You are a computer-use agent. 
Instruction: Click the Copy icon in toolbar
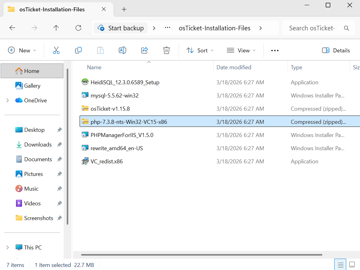tap(78, 50)
